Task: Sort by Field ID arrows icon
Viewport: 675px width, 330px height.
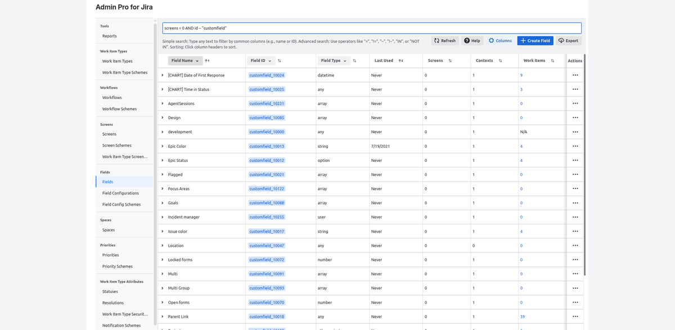Action: coord(280,61)
